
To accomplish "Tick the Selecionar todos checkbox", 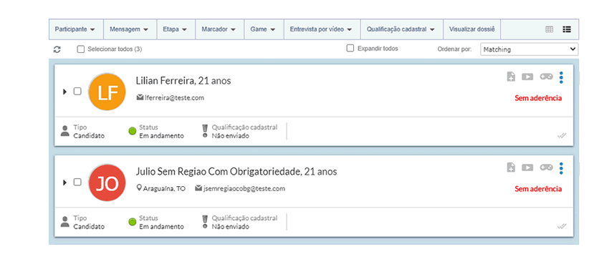I will 81,49.
